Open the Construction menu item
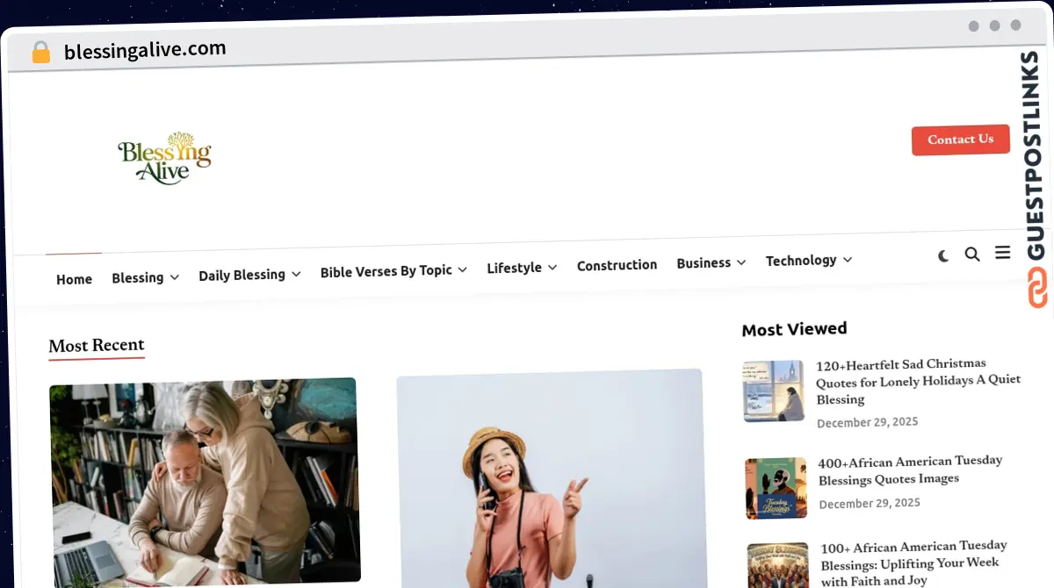 click(617, 265)
